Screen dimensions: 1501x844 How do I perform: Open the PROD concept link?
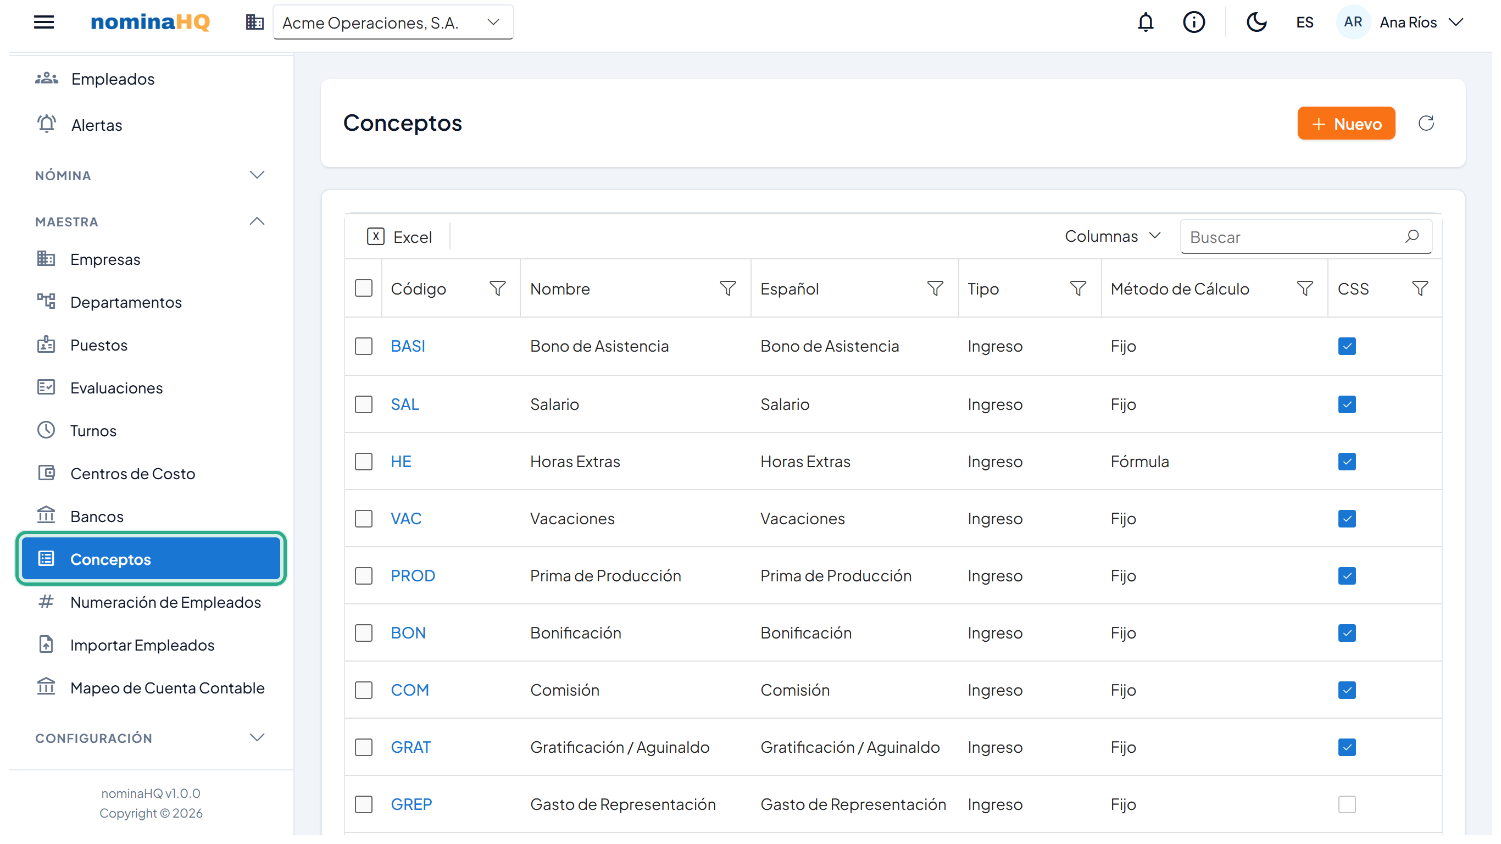click(x=413, y=575)
